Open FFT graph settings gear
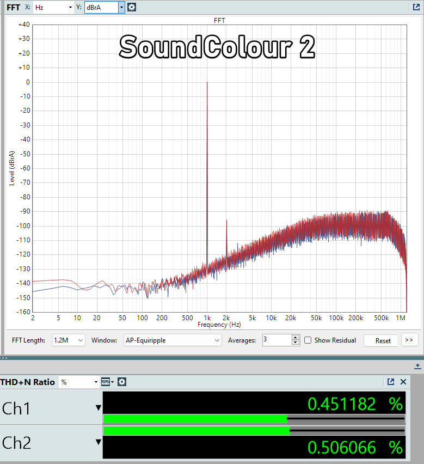The height and width of the screenshot is (464, 424). [x=132, y=7]
